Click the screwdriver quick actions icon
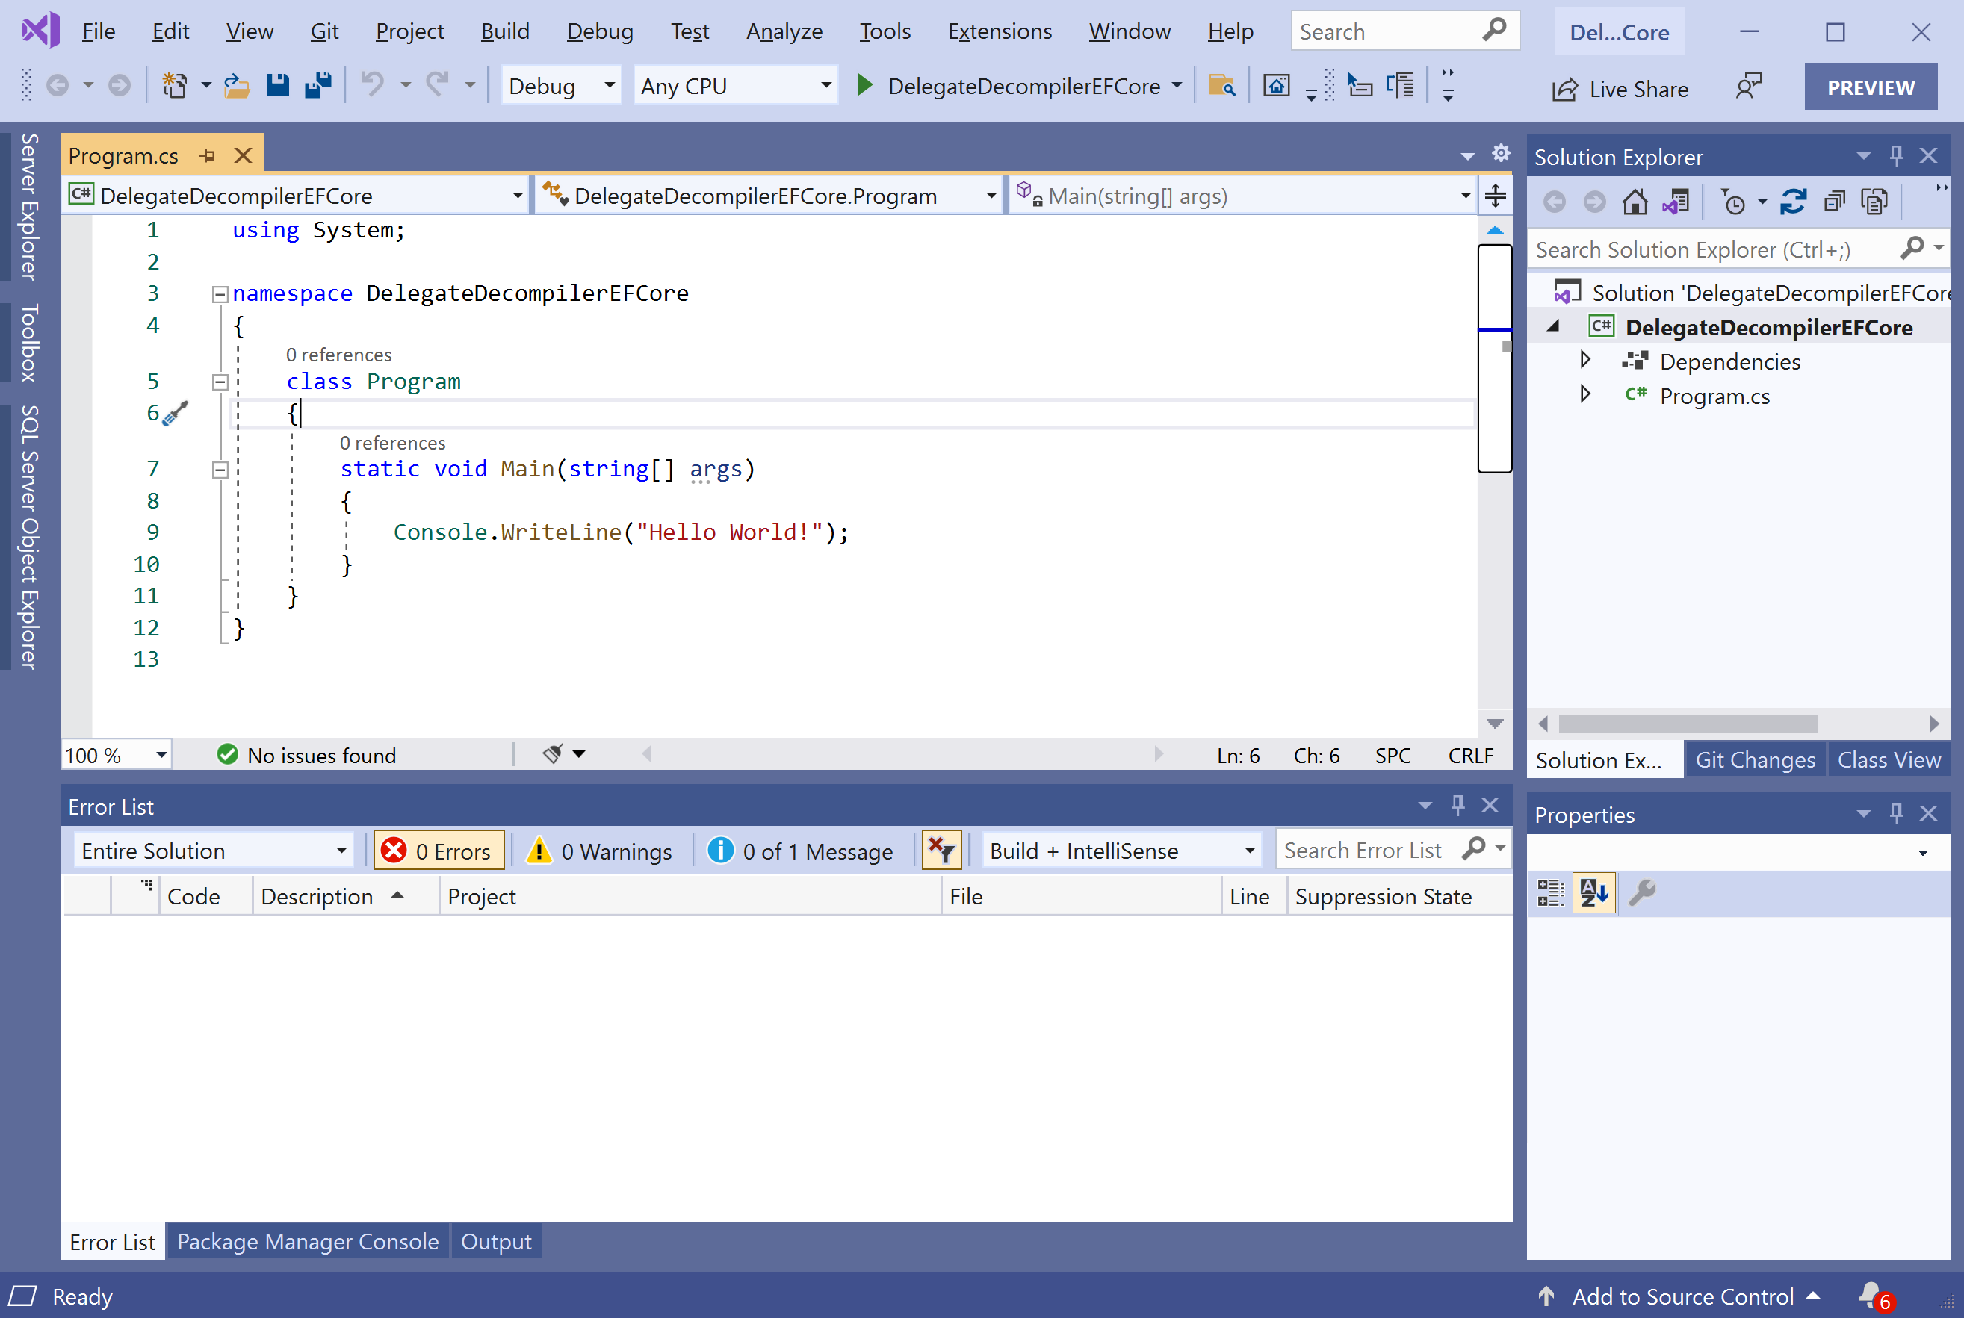 pyautogui.click(x=175, y=413)
